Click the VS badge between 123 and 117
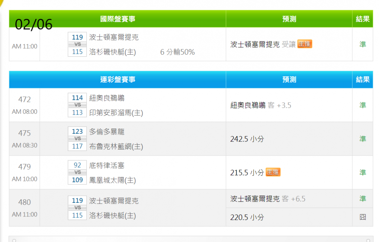 click(x=77, y=139)
